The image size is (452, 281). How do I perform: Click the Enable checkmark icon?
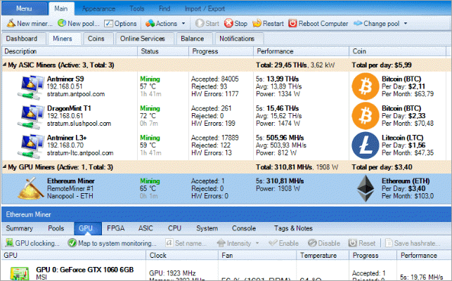(x=273, y=243)
